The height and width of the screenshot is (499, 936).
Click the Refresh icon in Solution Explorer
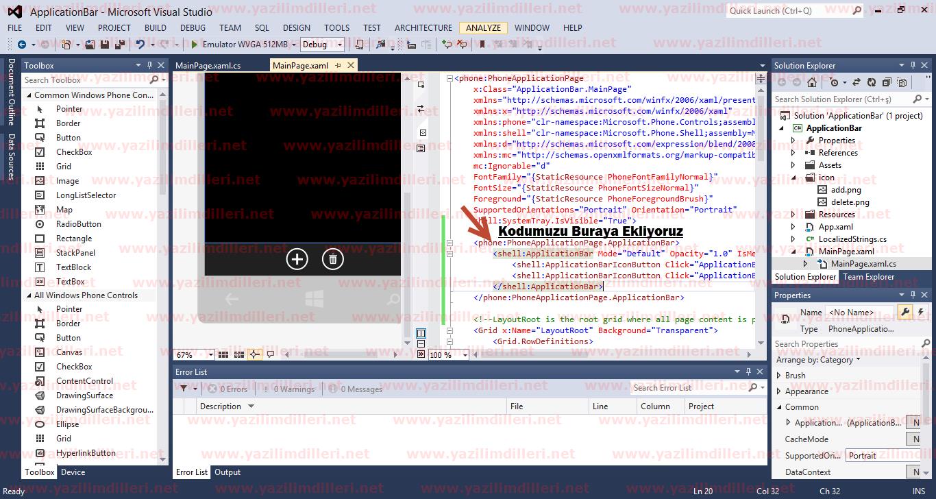pyautogui.click(x=871, y=82)
